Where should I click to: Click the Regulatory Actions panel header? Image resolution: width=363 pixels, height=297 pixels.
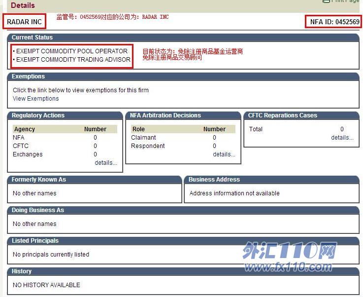pyautogui.click(x=65, y=115)
